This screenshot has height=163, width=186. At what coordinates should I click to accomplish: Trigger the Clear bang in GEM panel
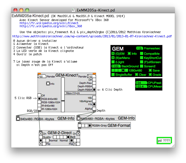136,75
